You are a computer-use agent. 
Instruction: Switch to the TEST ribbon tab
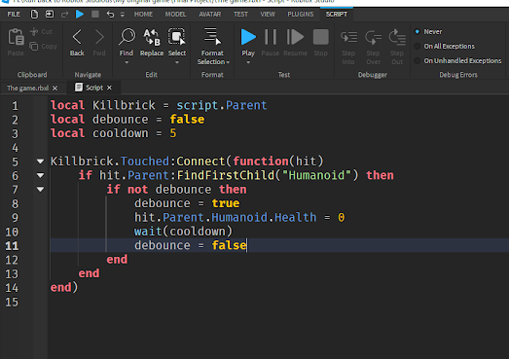click(240, 15)
